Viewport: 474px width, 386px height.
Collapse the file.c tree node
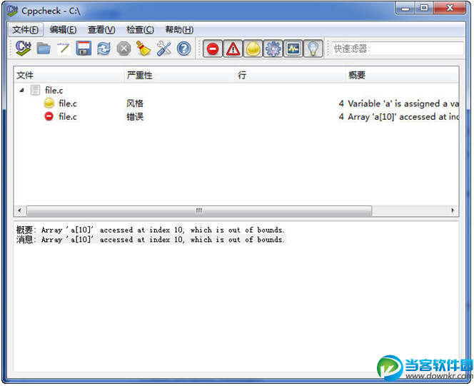(x=21, y=91)
